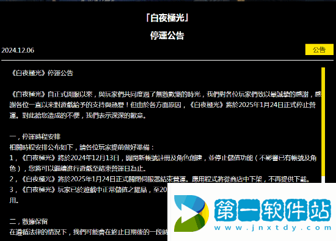Click item 1 mentioning 2024年12月13日

(x=163, y=163)
